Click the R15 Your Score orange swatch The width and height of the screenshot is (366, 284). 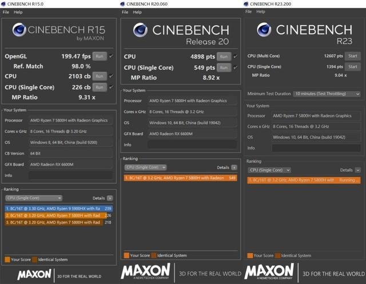[7, 259]
